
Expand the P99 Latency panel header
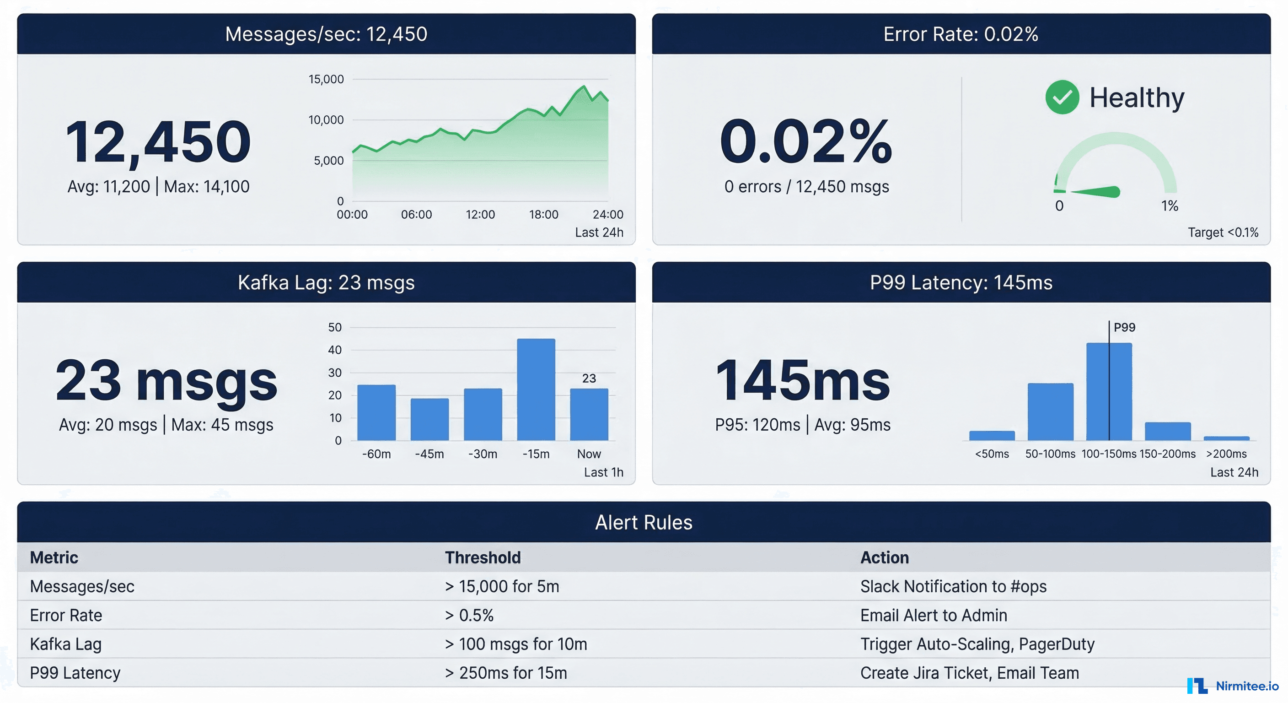click(x=963, y=282)
